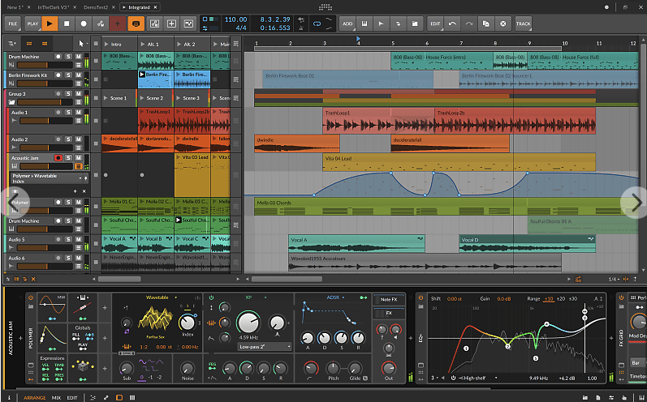Click the Polymer Out level knob
Viewport: 647px width, 402px height.
coord(388,367)
